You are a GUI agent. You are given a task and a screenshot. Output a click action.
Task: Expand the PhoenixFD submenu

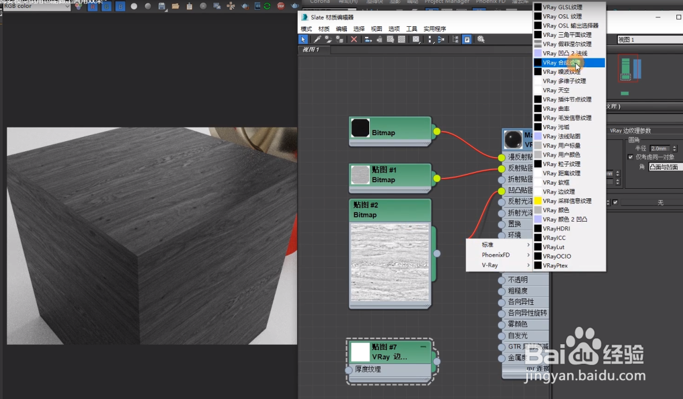499,255
